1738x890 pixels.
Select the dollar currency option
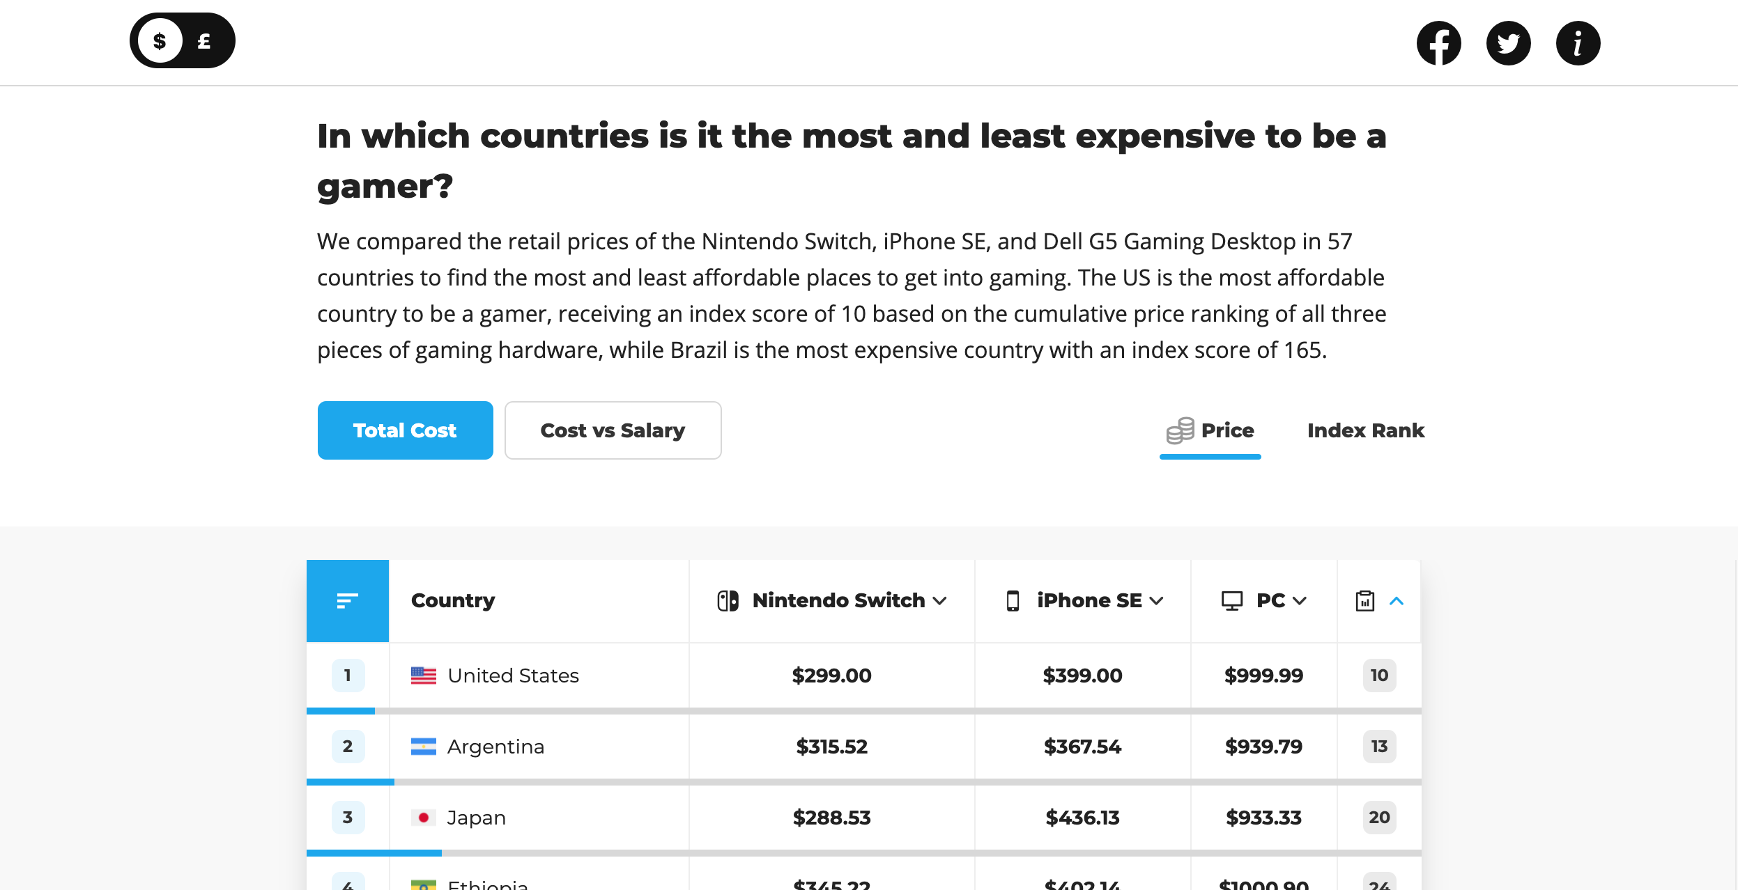pos(160,41)
